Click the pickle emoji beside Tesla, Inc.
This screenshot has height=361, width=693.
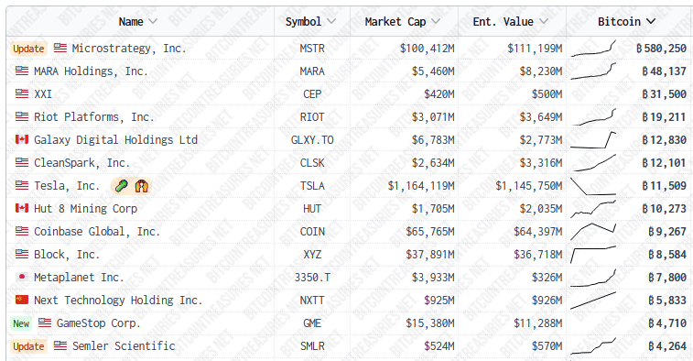coord(121,186)
